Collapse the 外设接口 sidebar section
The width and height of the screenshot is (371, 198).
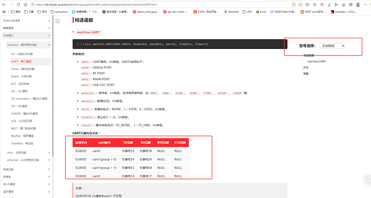pyautogui.click(x=26, y=36)
